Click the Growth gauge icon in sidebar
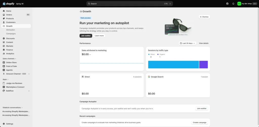 [4, 26]
